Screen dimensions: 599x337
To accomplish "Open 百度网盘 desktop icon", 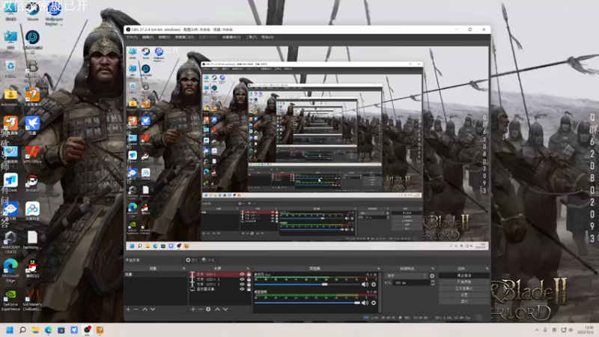I will point(32,211).
